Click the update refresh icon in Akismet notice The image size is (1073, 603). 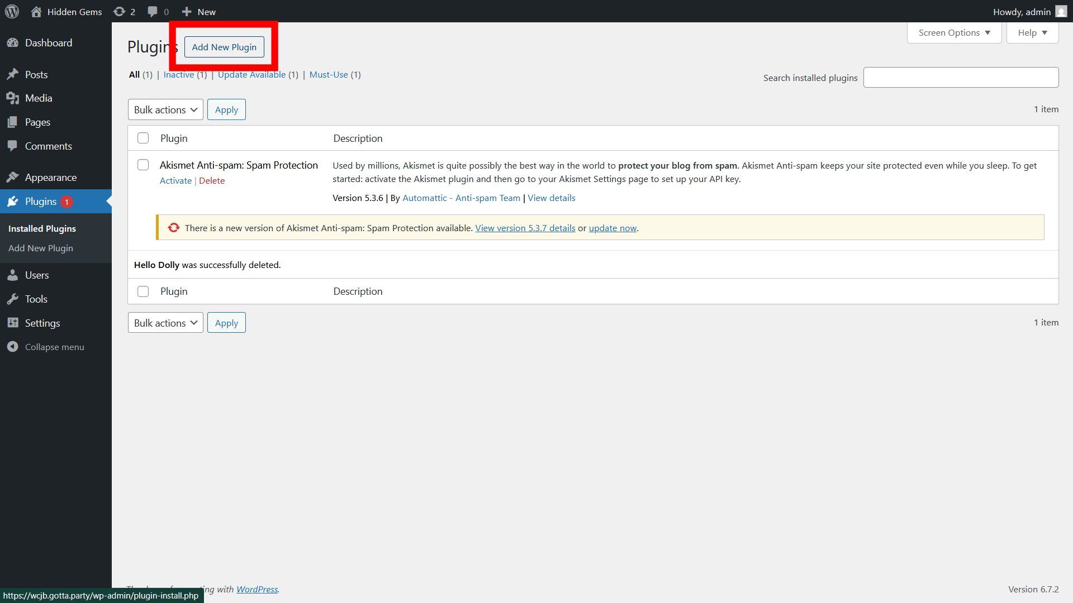[174, 228]
